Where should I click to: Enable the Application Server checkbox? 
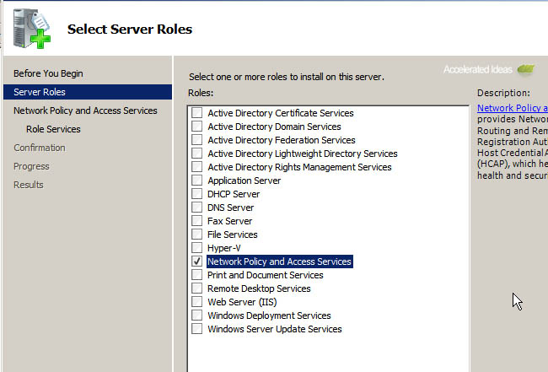coord(196,180)
